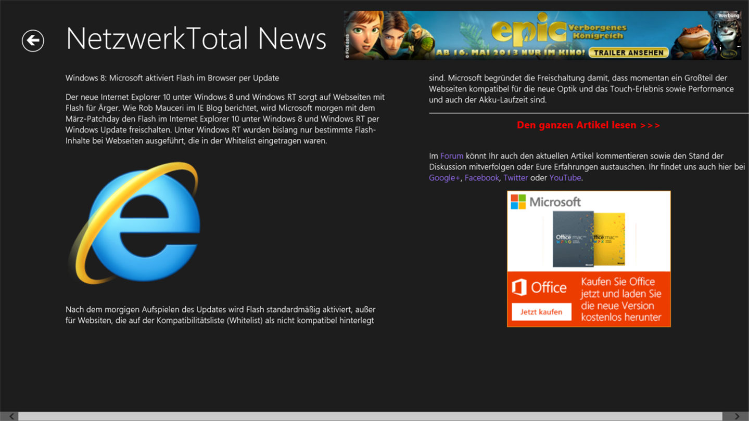
Task: Click 'Verborgenes Königreich' subtitle in banner
Action: tap(597, 32)
